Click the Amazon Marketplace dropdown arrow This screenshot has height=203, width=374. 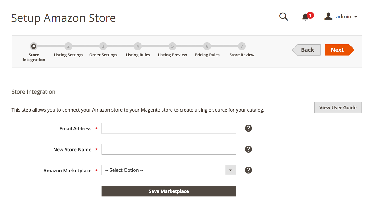[x=230, y=170]
